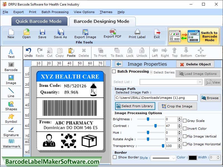Select the Watermark tool in sidebar
The image size is (223, 167).
(11, 144)
